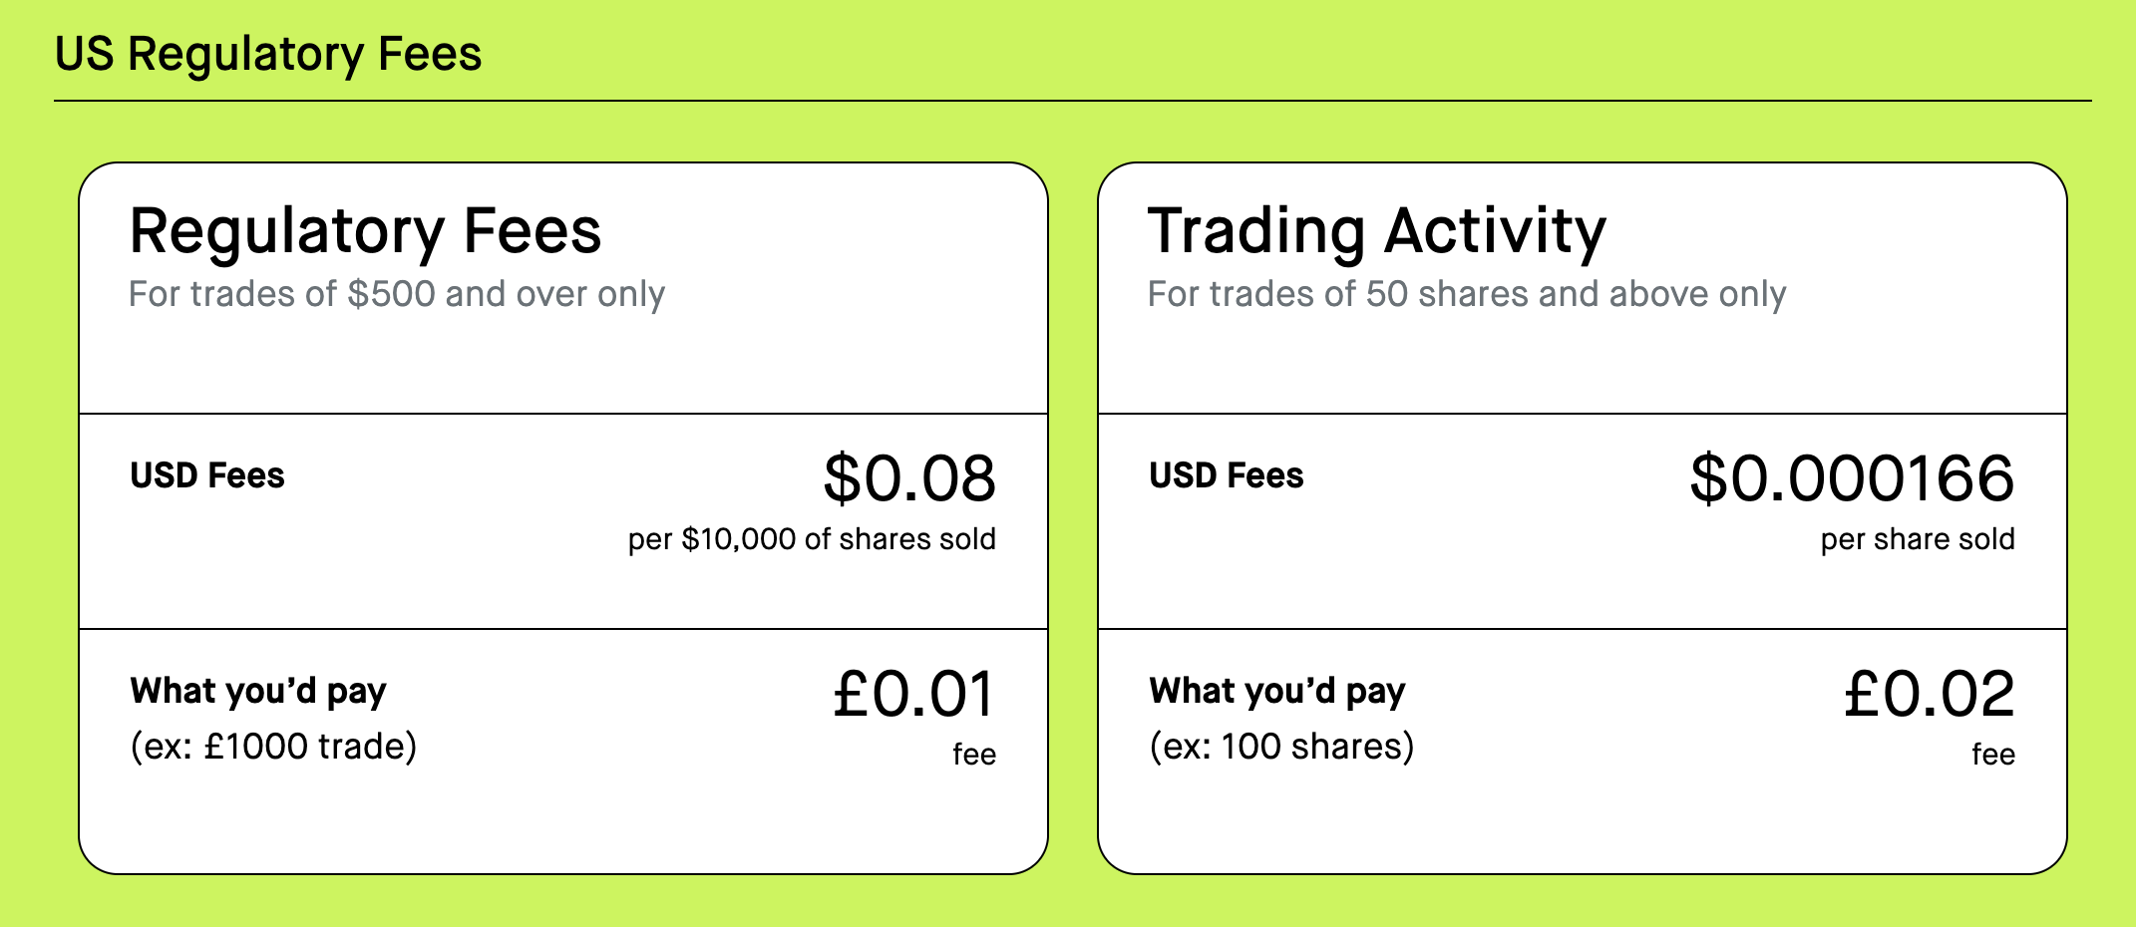The height and width of the screenshot is (927, 2136).
Task: Click 'per share sold' caption
Action: click(x=1918, y=539)
